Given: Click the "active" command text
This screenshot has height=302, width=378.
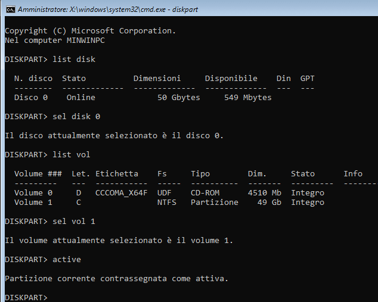Looking at the screenshot, I should point(66,259).
